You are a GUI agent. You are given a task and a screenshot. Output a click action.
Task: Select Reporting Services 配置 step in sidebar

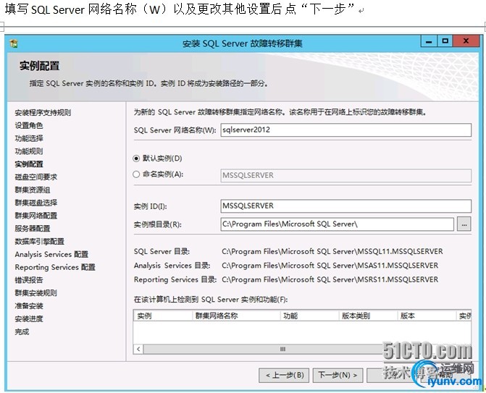pyautogui.click(x=55, y=267)
